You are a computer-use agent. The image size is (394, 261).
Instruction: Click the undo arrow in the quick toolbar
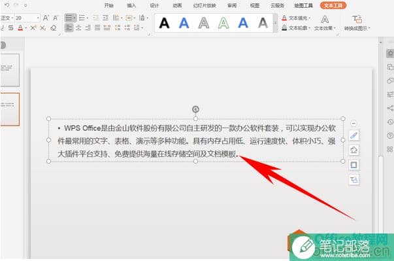7,5
